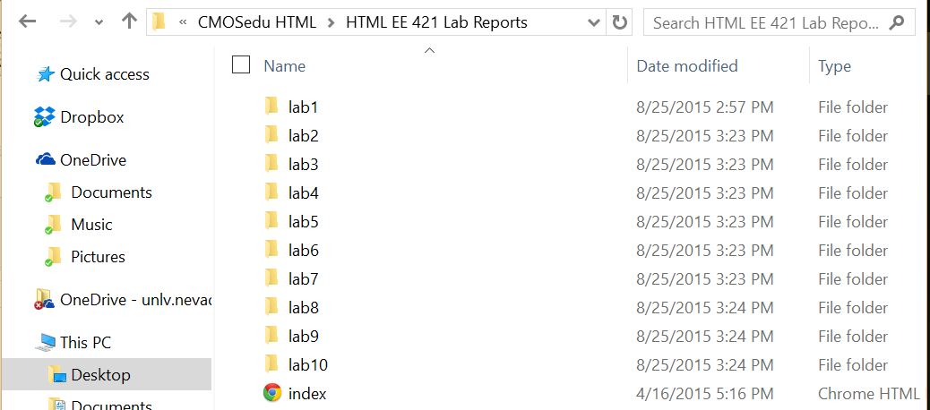Select OneDrive in navigation pane
The image size is (930, 410).
[92, 160]
